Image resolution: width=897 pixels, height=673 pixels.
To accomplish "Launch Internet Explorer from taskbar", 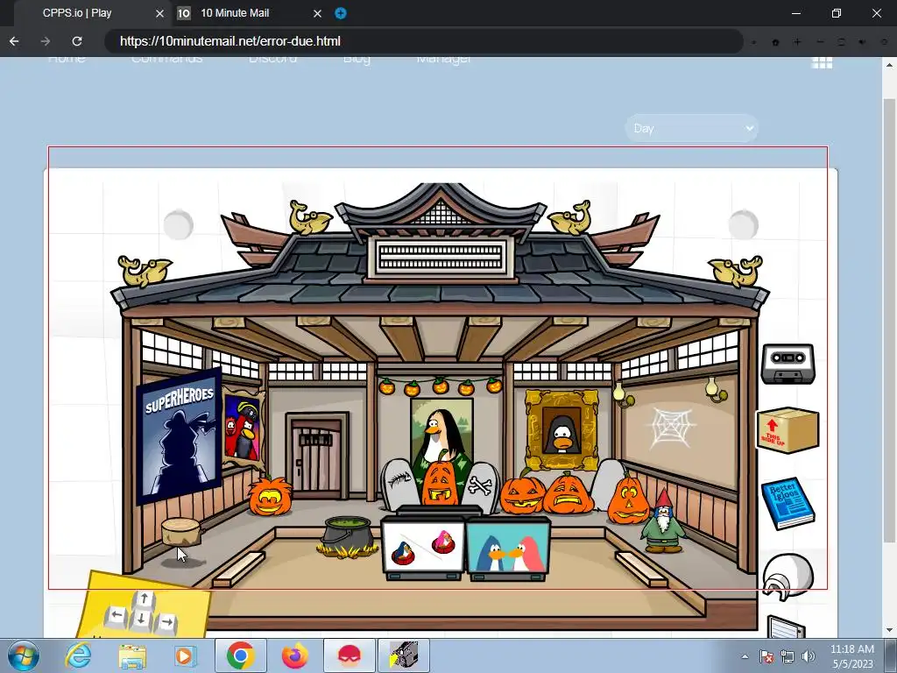I will point(77,655).
